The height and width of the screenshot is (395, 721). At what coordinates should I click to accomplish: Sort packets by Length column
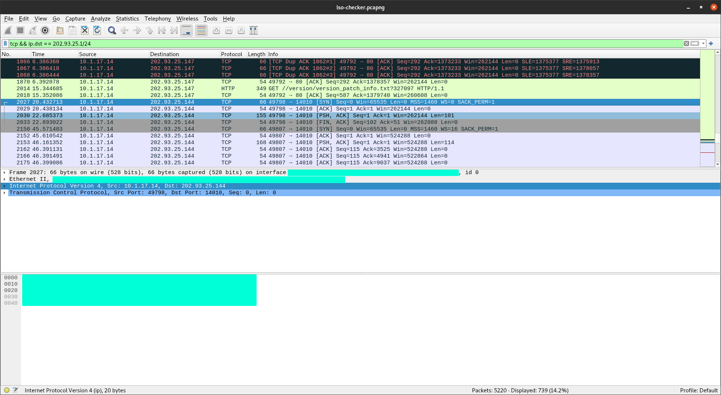click(257, 54)
